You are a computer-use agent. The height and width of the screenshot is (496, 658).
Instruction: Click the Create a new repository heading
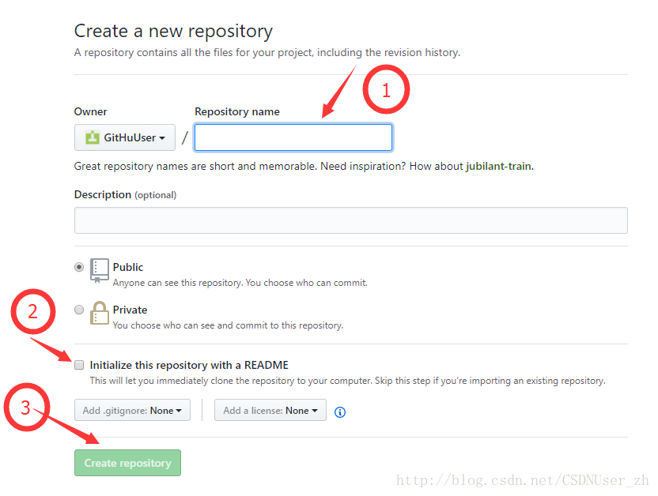[x=173, y=32]
